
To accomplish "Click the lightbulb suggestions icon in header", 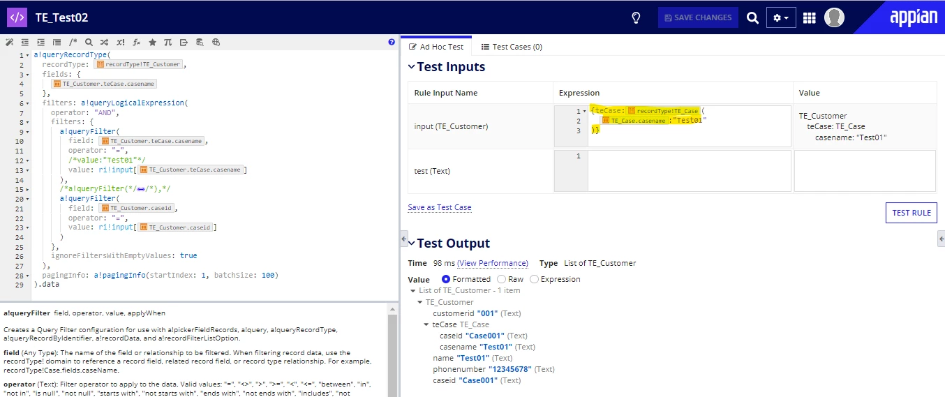I will click(x=636, y=17).
